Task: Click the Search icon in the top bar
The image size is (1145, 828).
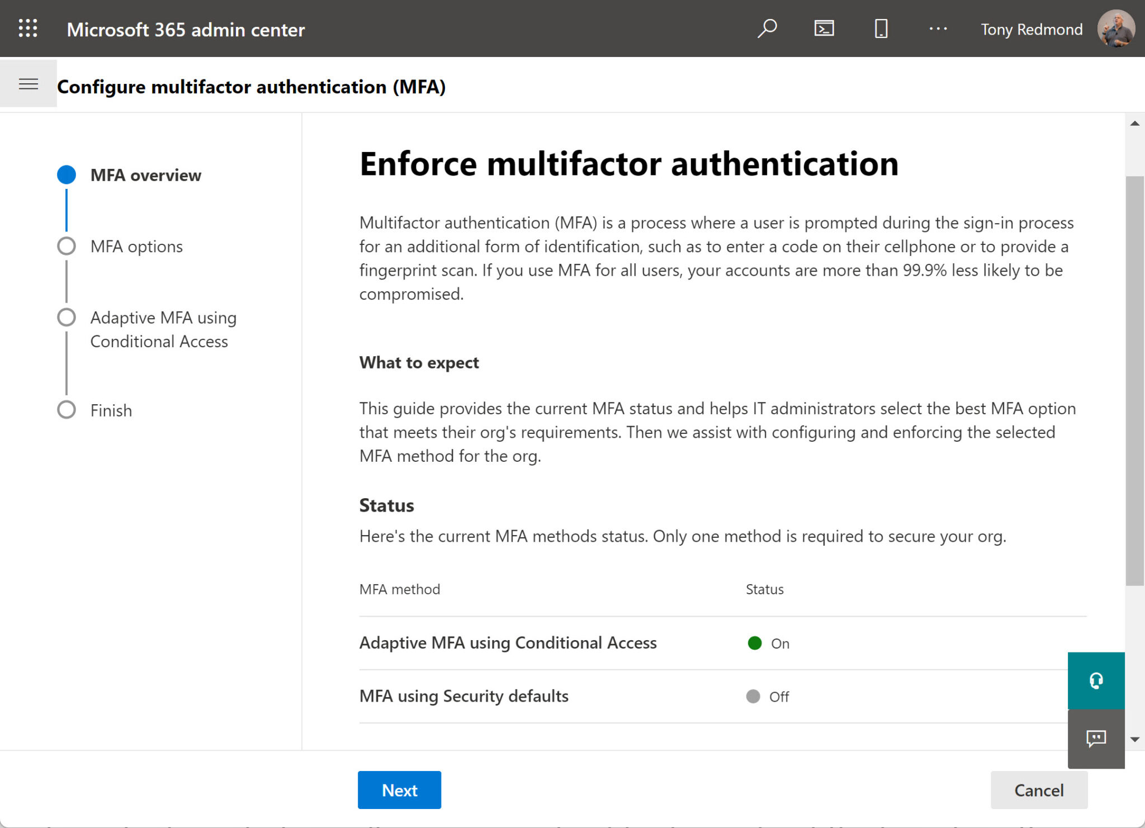Action: pos(768,29)
